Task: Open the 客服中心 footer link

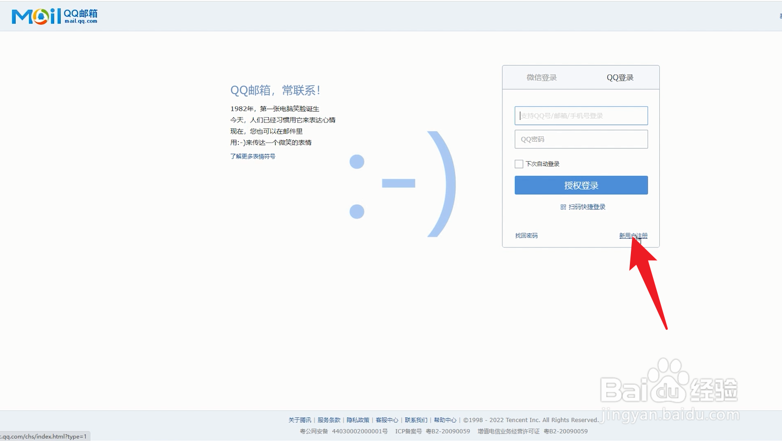Action: coord(387,420)
